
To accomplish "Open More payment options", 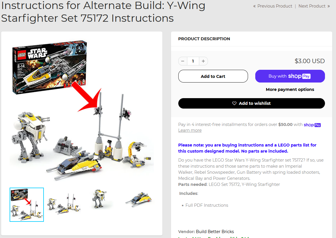I will [290, 89].
